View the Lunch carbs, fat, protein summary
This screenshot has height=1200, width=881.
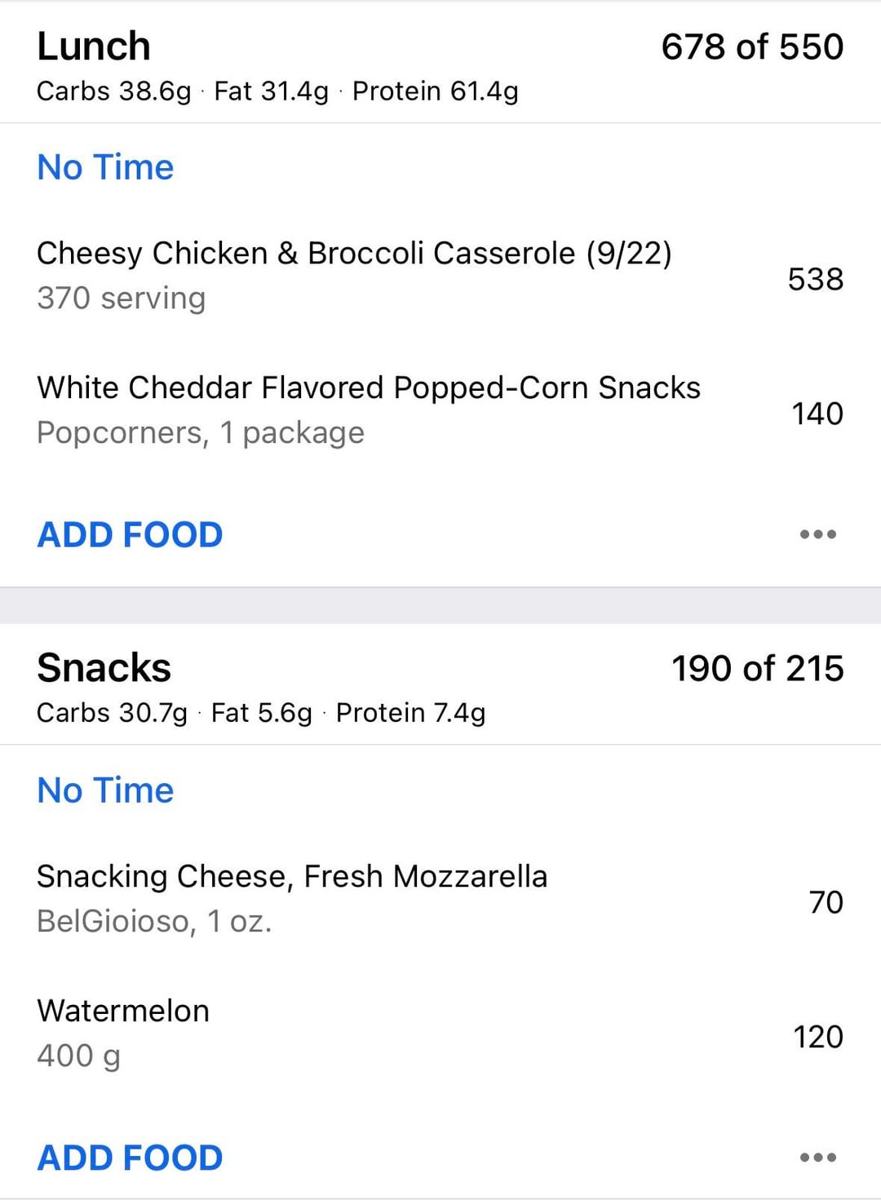pos(277,91)
